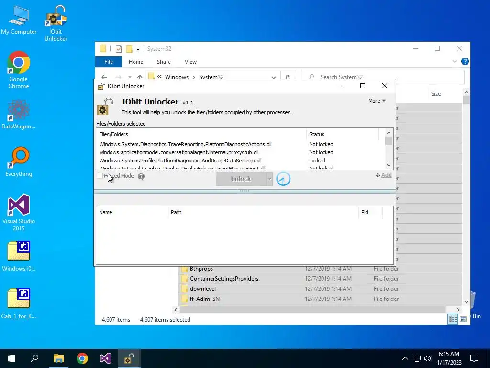490x368 pixels.
Task: Open the View ribbon tab
Action: coord(190,62)
